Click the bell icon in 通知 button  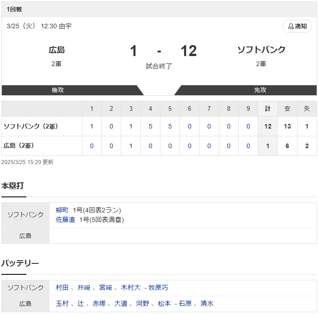click(291, 26)
